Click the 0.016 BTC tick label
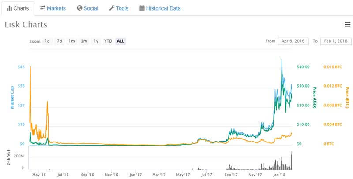This screenshot has width=353, height=179. pyautogui.click(x=333, y=67)
